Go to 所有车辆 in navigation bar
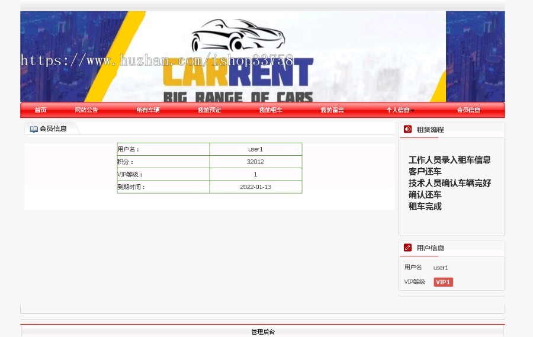The image size is (533, 337). pos(148,110)
